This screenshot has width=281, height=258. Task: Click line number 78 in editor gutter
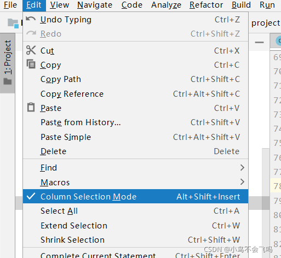coord(277,186)
